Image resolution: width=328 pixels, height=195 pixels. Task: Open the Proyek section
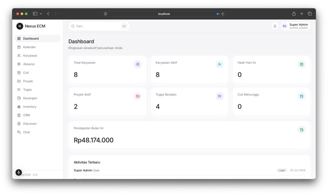38,81
